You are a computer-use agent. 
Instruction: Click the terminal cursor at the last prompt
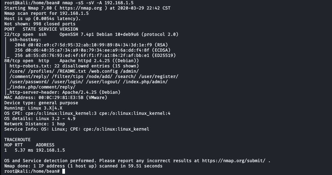64,171
